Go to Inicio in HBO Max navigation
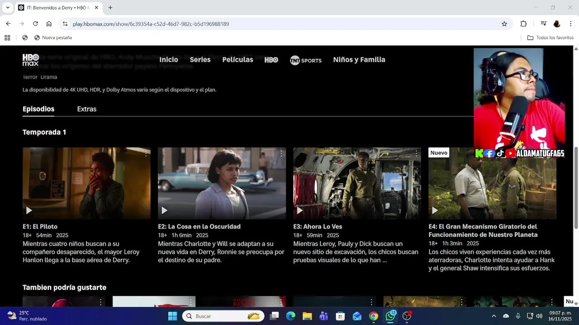Viewport: 579px width, 325px height. [169, 60]
